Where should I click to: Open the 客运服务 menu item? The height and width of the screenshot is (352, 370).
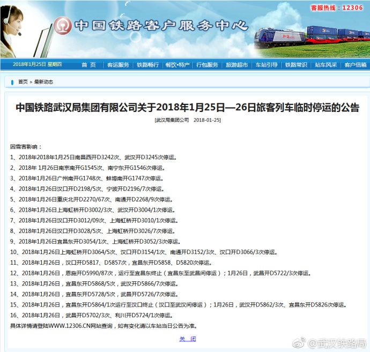pos(118,65)
